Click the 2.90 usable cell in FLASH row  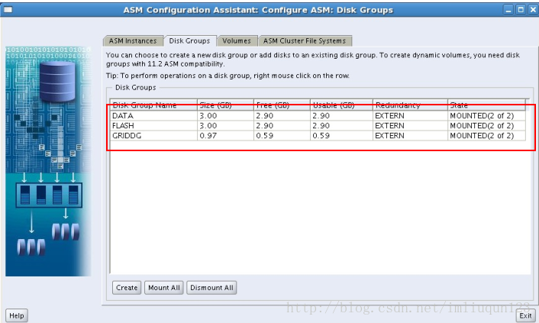(342, 125)
